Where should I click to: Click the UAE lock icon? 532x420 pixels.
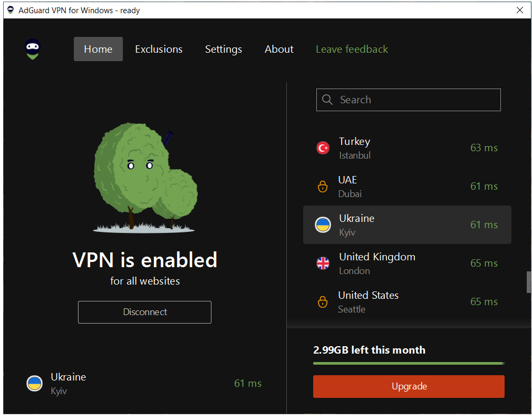322,186
